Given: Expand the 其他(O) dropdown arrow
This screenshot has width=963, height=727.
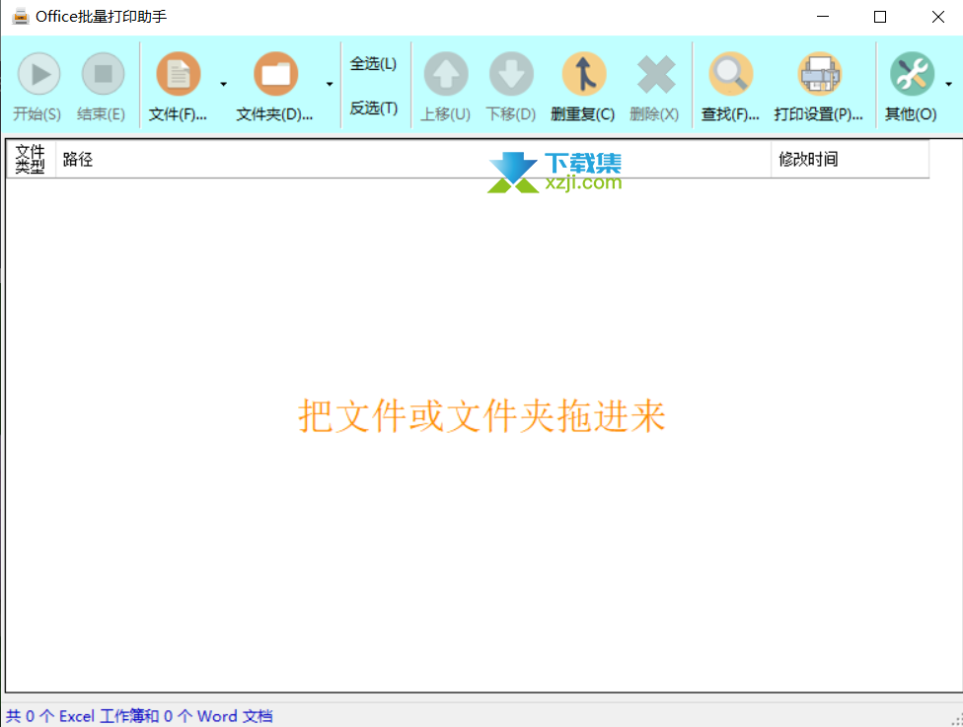Looking at the screenshot, I should [949, 84].
